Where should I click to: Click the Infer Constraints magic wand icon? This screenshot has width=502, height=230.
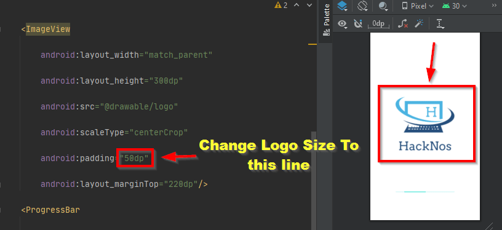[420, 23]
